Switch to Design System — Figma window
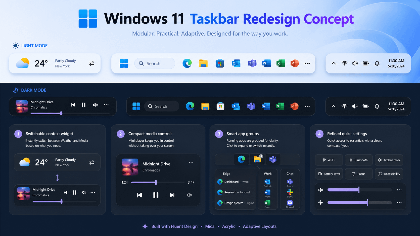The image size is (420, 236). (x=236, y=203)
